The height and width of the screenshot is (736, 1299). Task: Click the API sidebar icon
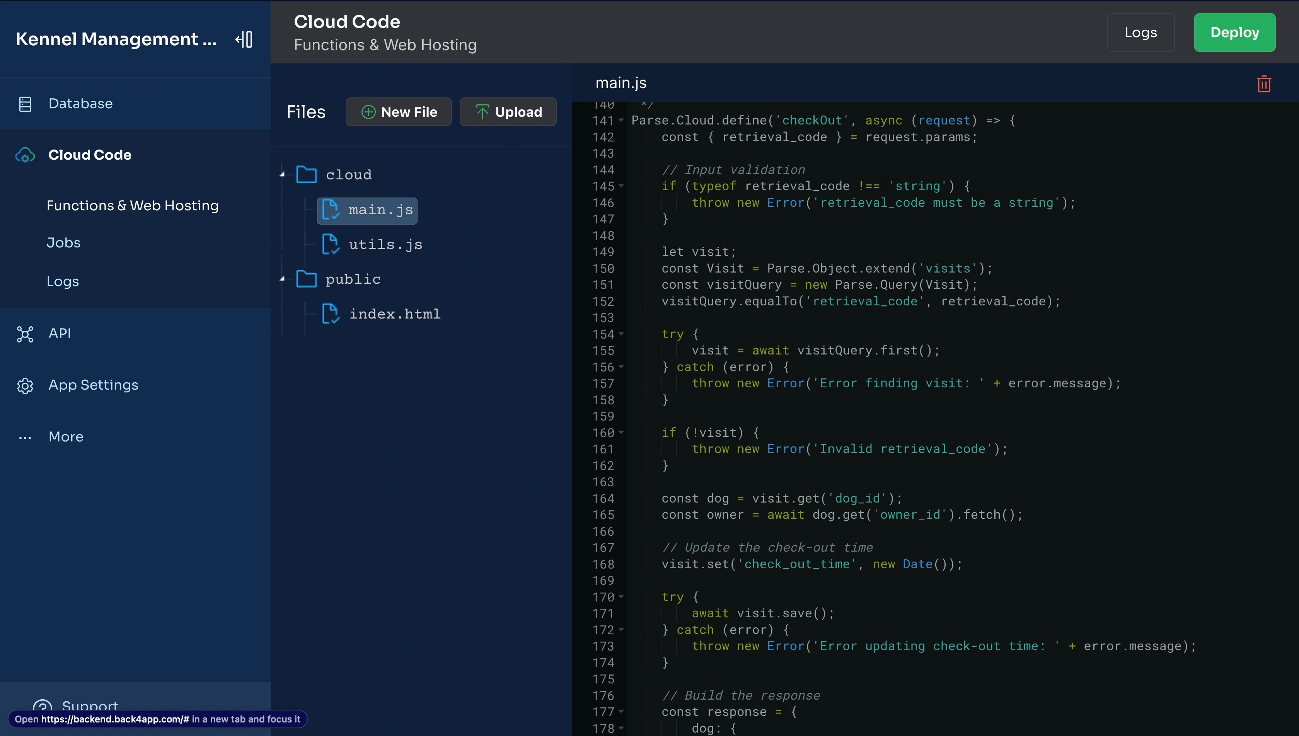click(x=24, y=334)
